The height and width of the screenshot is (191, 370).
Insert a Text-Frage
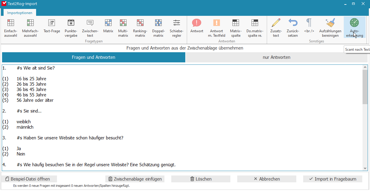click(x=52, y=27)
